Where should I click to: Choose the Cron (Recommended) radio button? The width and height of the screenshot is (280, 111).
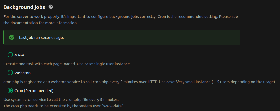coord(10,91)
